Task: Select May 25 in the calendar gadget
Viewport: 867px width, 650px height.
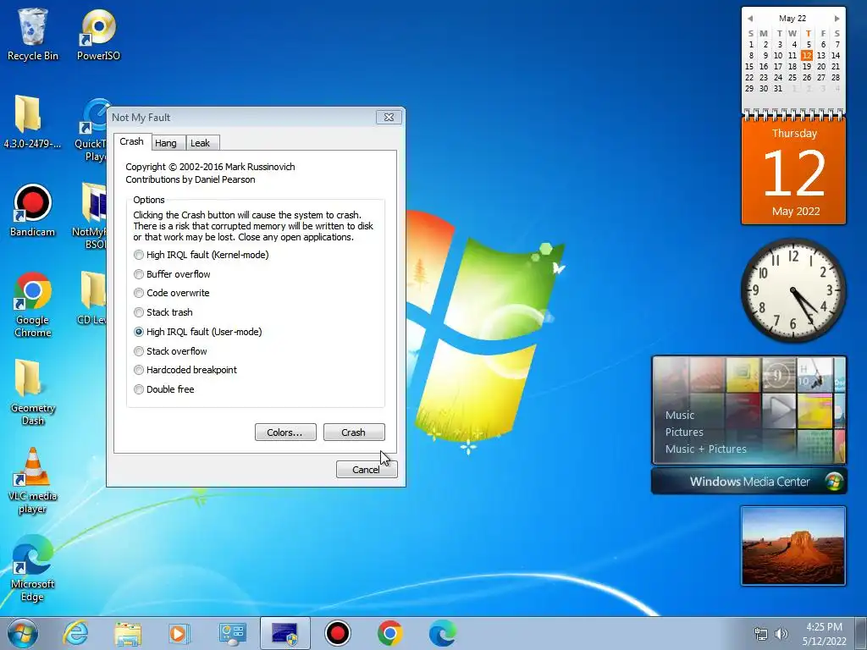Action: pyautogui.click(x=792, y=77)
